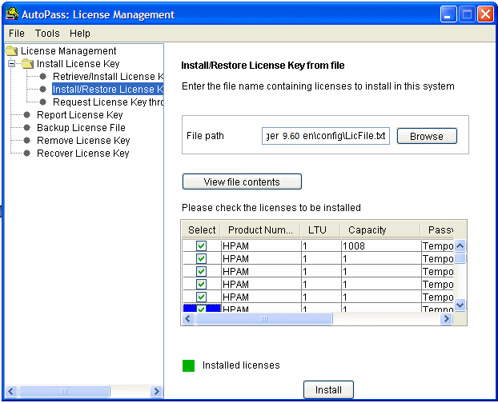The image size is (498, 403).
Task: Open Report License Key in the tree
Action: click(x=80, y=115)
